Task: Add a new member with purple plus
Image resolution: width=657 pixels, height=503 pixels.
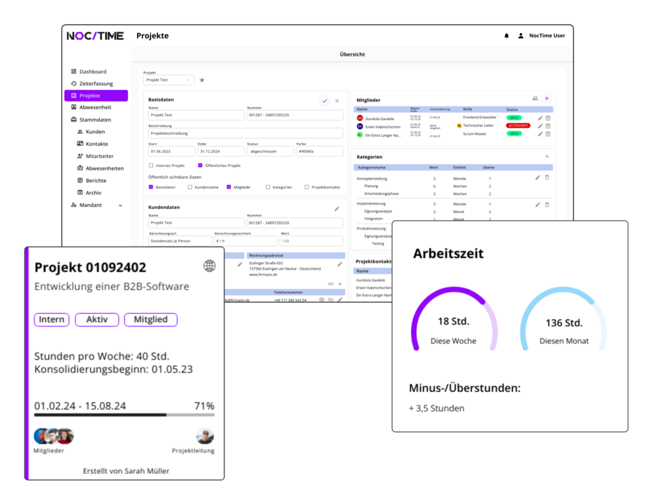Action: click(x=547, y=99)
